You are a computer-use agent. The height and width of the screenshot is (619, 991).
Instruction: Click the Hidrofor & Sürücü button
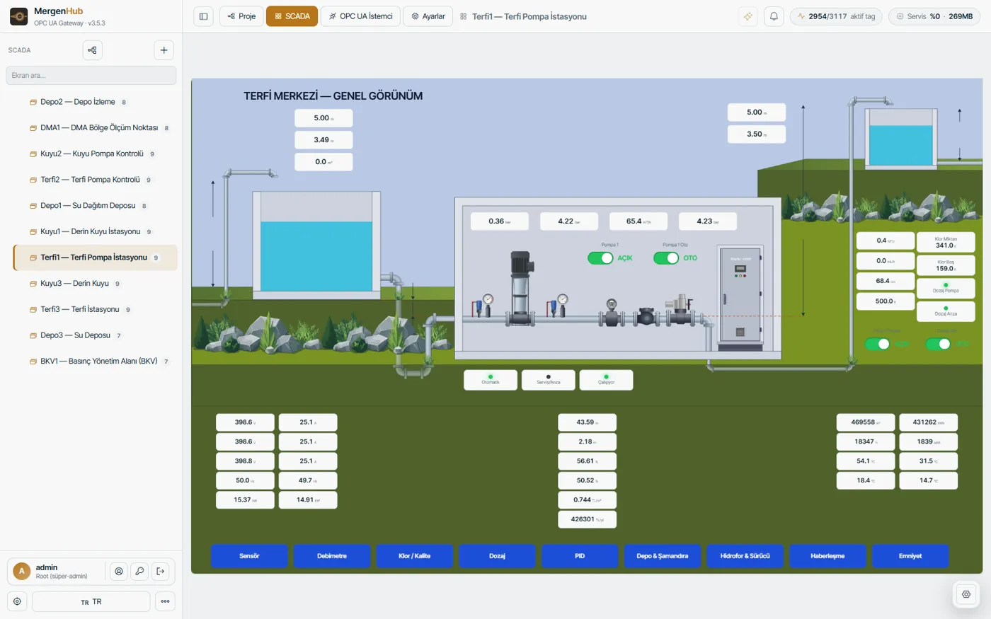pyautogui.click(x=745, y=556)
